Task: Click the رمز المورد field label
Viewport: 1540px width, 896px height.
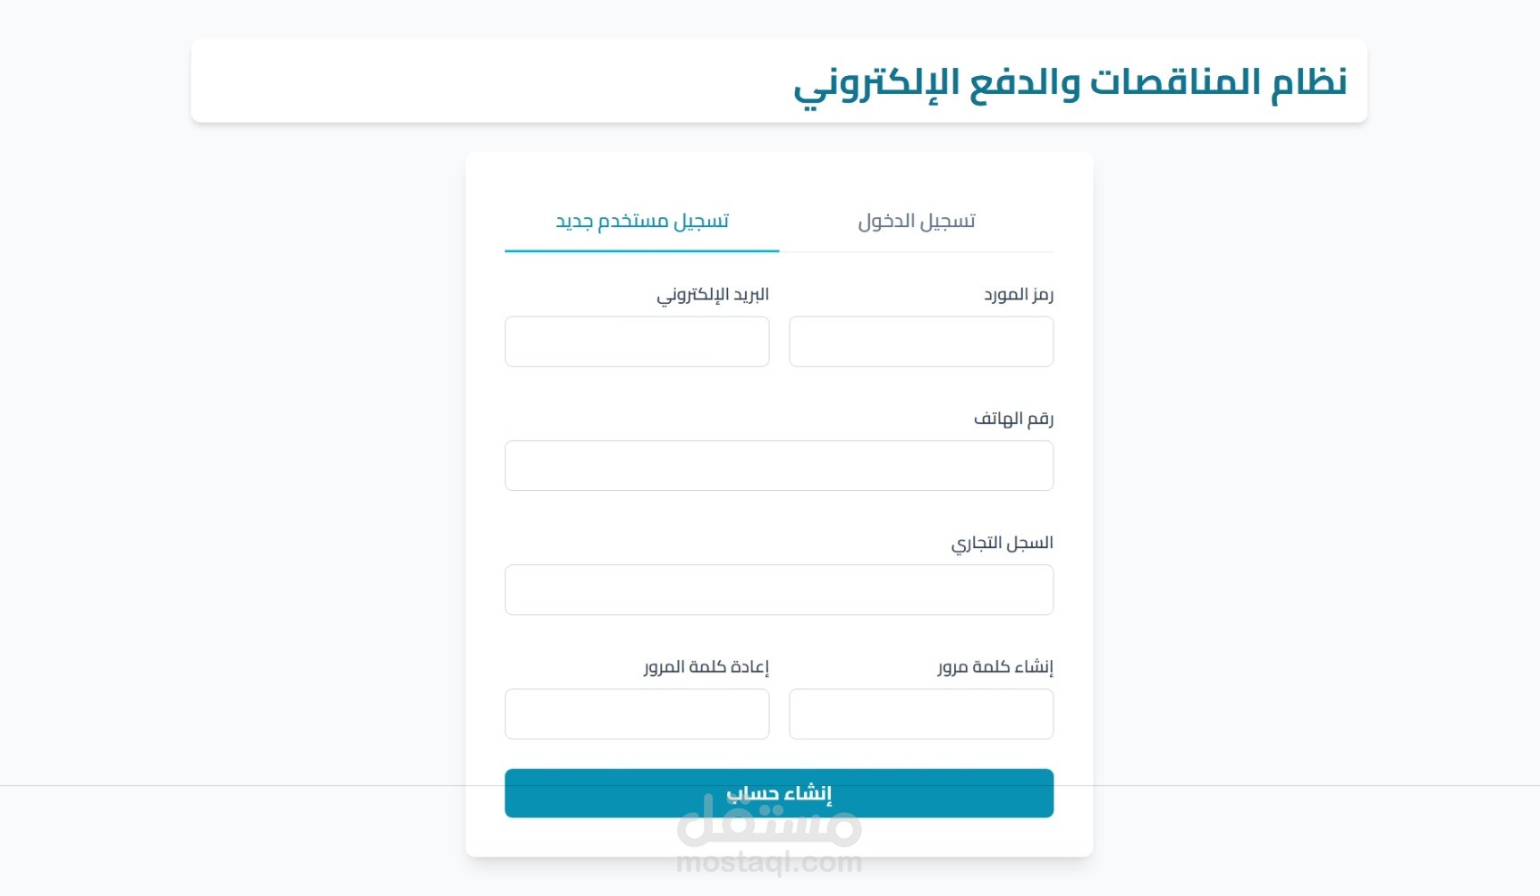Action: coord(1019,294)
